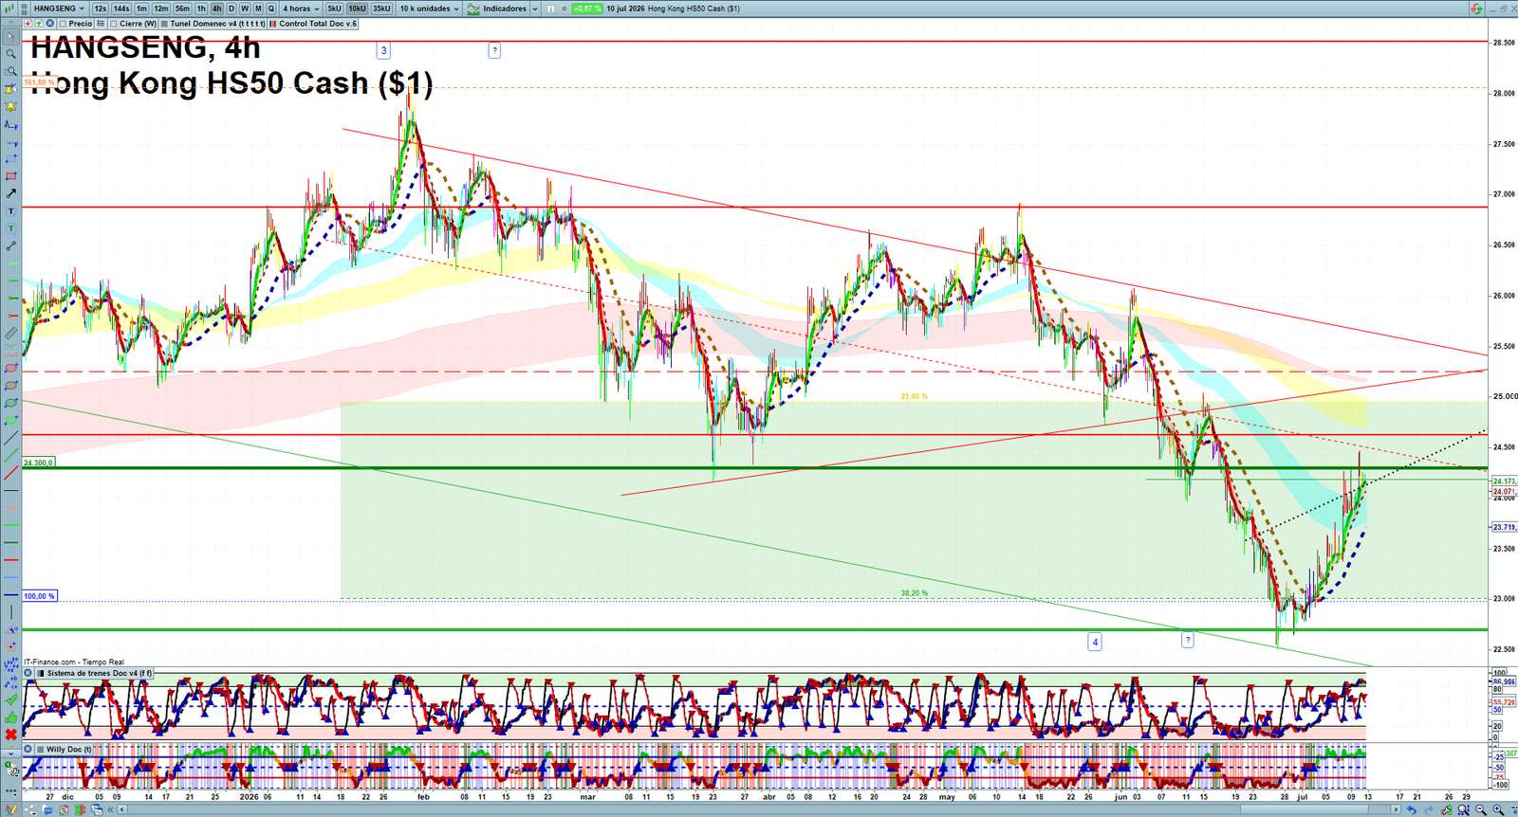Click the 12s timeframe button
This screenshot has height=817, width=1518.
coord(101,9)
